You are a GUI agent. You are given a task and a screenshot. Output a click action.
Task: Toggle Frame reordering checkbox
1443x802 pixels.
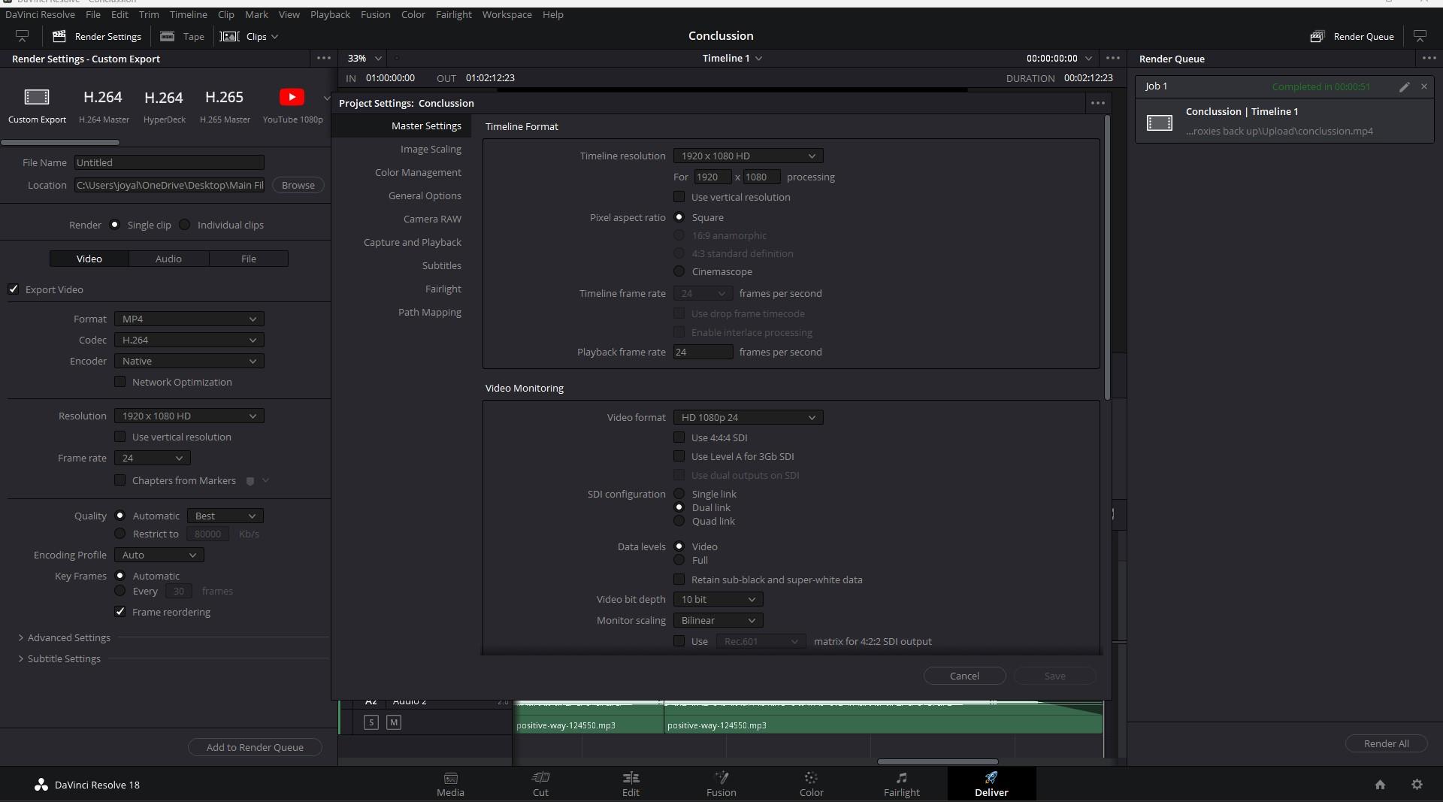(x=120, y=612)
